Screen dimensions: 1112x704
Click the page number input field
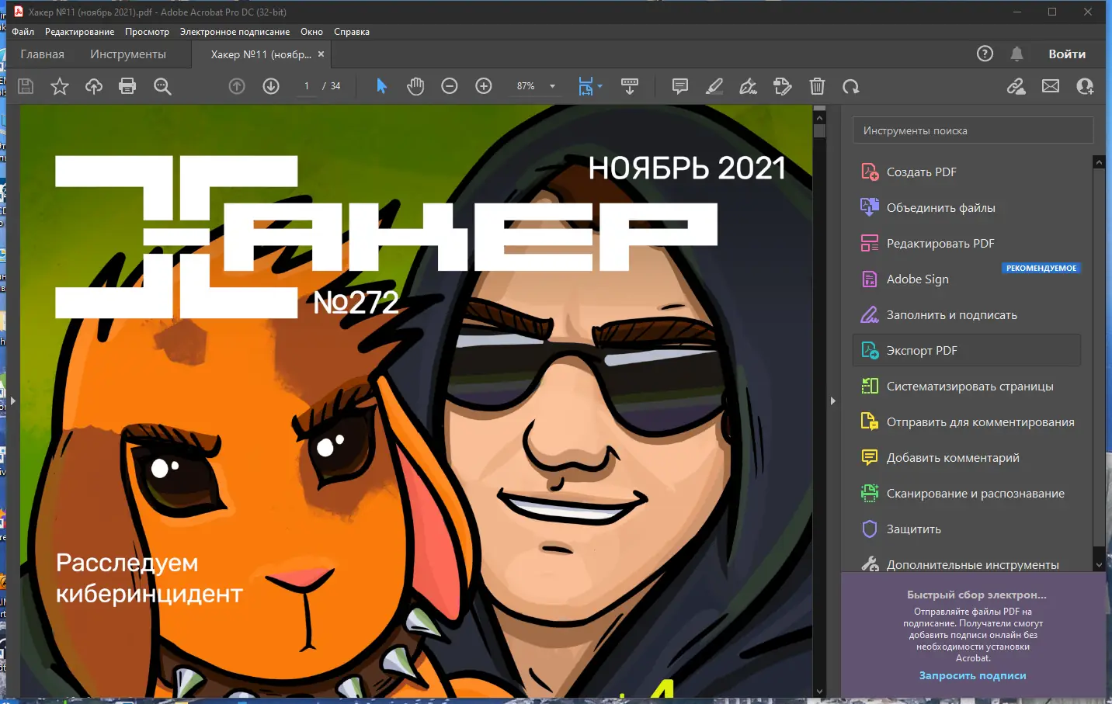tap(307, 86)
